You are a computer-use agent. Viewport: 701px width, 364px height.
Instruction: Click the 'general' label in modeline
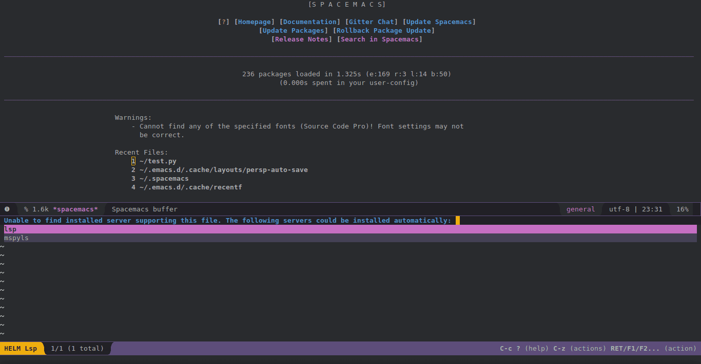[x=581, y=209]
